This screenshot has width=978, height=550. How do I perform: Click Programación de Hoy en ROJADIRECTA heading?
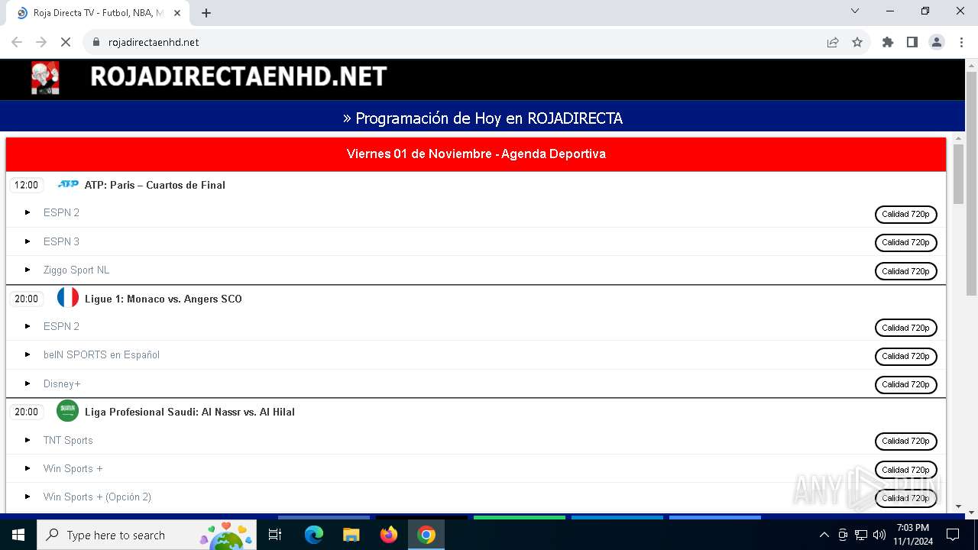pos(482,118)
